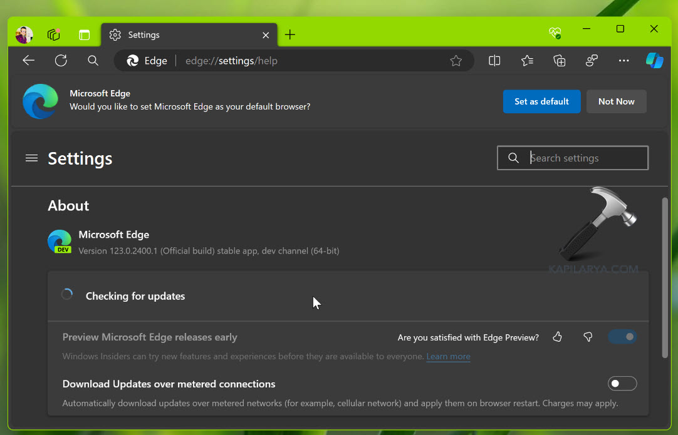Click the Copilot icon in toolbar
Image resolution: width=678 pixels, height=435 pixels.
click(x=654, y=61)
